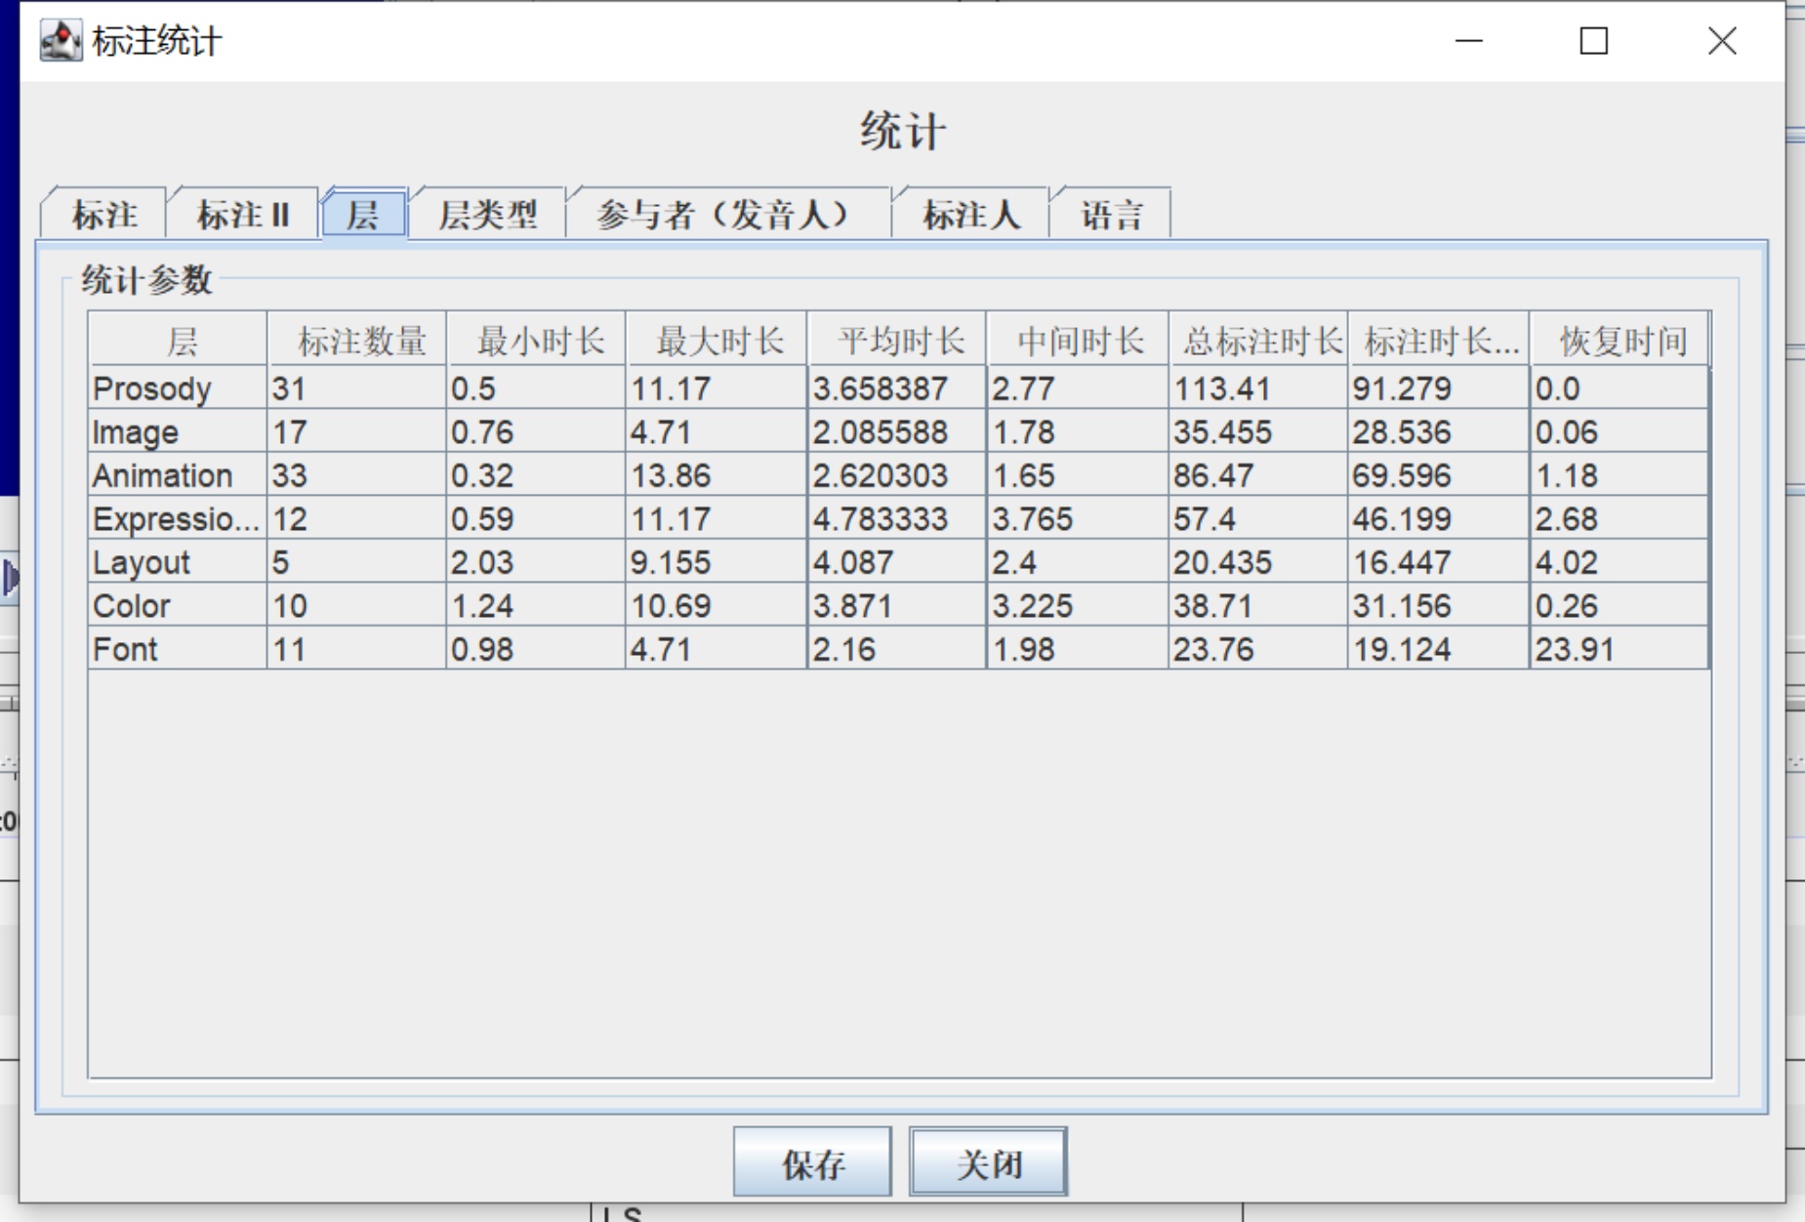This screenshot has height=1222, width=1805.
Task: Minimize the 标注统计 dialog window
Action: point(1468,41)
